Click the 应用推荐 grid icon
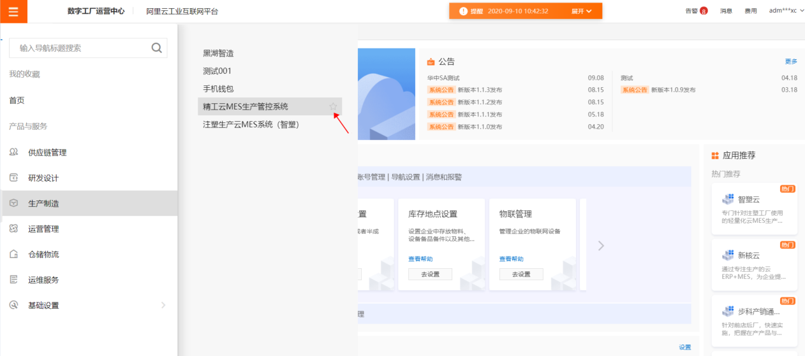The width and height of the screenshot is (805, 356). 715,155
